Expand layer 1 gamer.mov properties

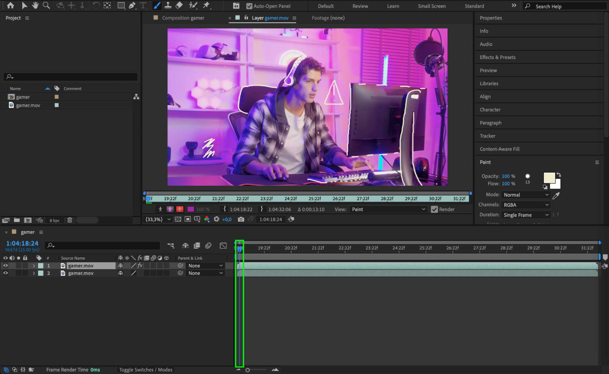pyautogui.click(x=34, y=266)
